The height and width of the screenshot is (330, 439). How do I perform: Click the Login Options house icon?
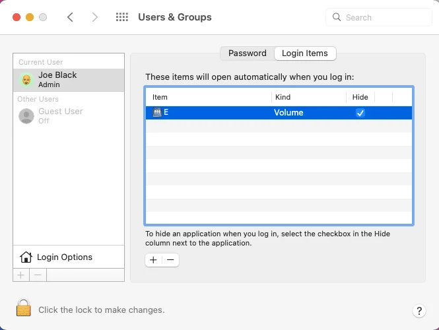click(26, 257)
